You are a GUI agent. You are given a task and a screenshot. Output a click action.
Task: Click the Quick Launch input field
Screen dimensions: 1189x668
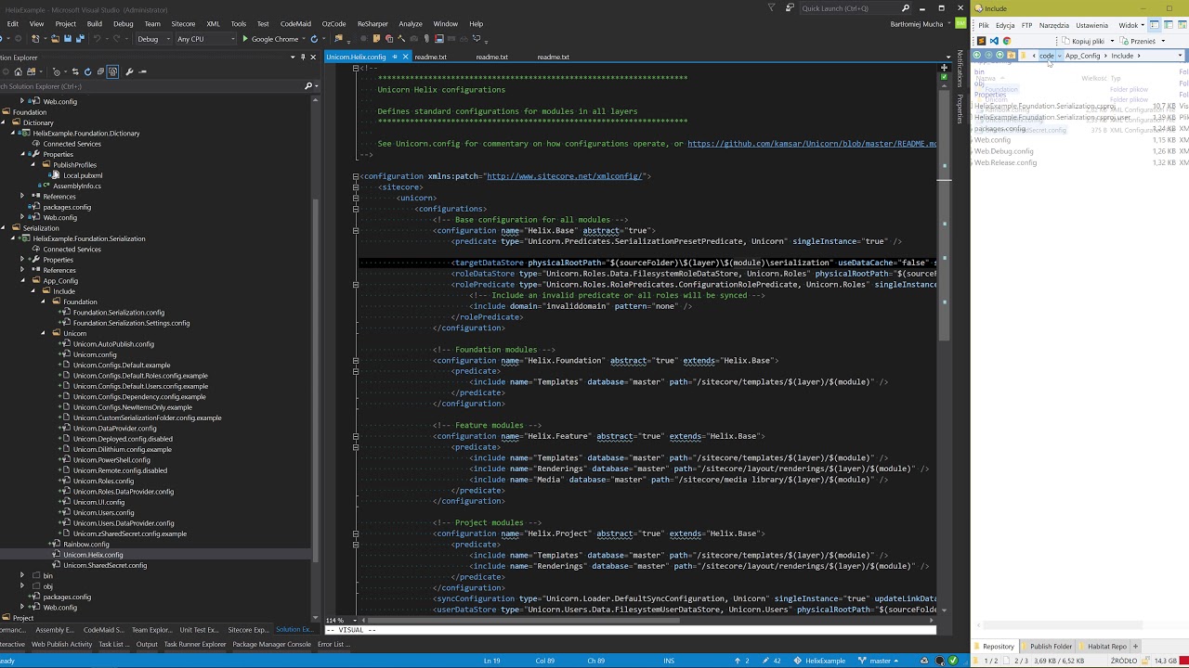[847, 8]
